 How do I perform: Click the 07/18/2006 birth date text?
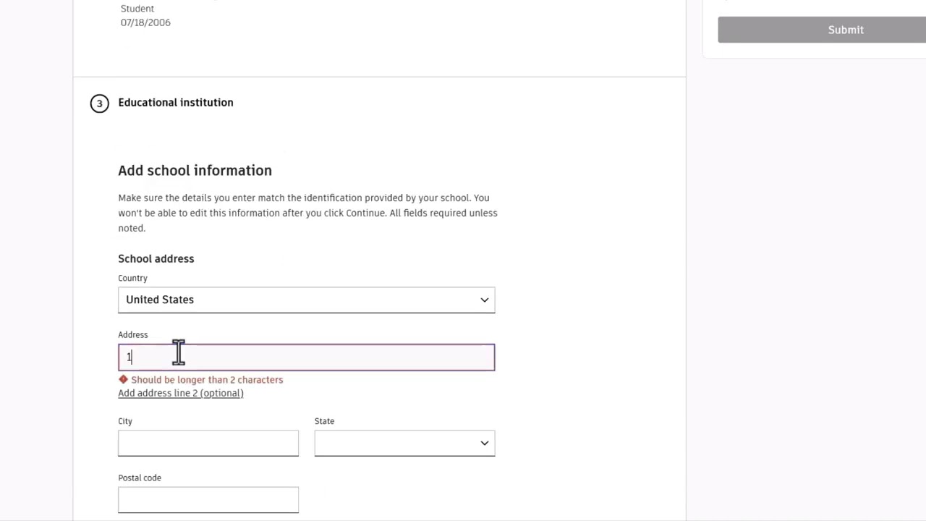pyautogui.click(x=145, y=22)
